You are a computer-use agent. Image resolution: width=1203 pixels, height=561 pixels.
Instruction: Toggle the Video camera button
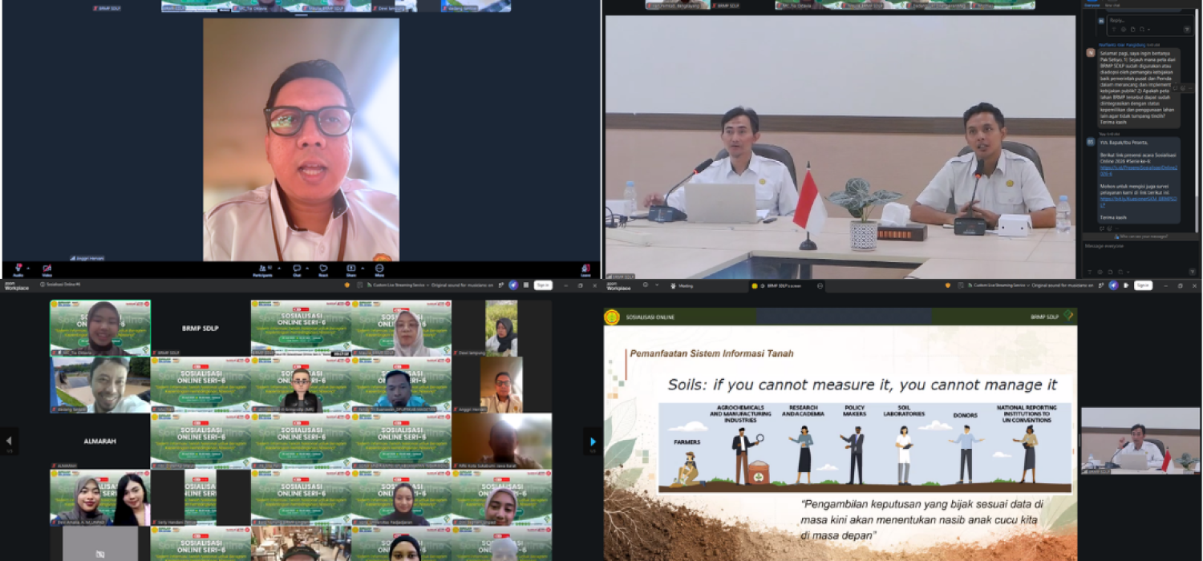(47, 268)
